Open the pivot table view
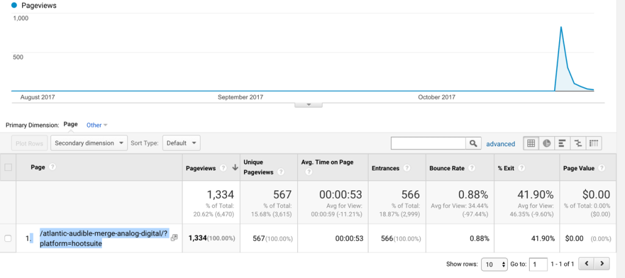Viewport: 625px width, 278px height. 594,143
